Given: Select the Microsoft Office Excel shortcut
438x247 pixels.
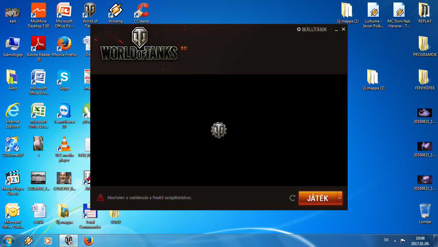Looking at the screenshot, I should (39, 116).
